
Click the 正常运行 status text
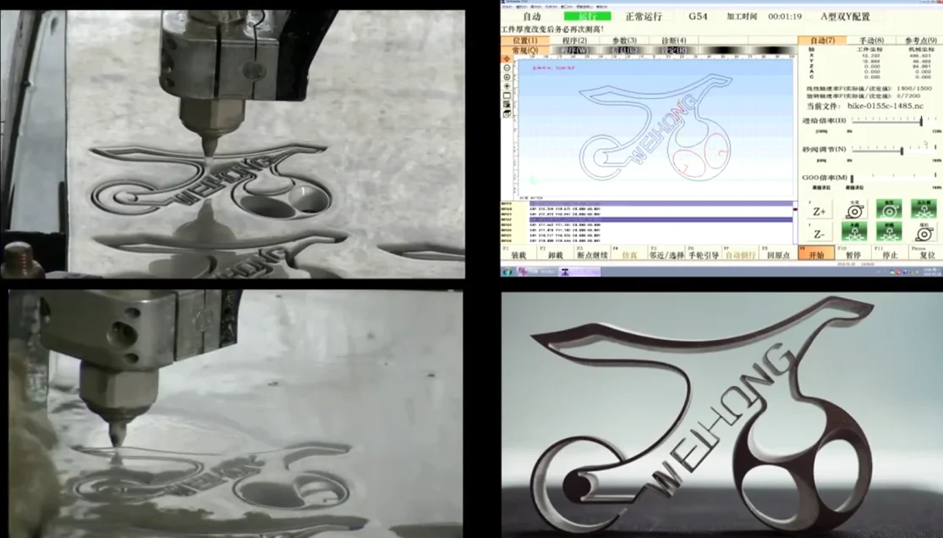(x=644, y=16)
